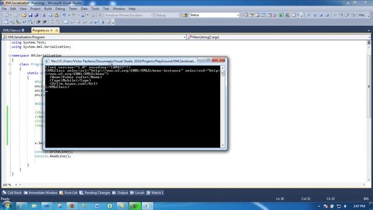Show hidden system tray icons arrow

[319, 206]
